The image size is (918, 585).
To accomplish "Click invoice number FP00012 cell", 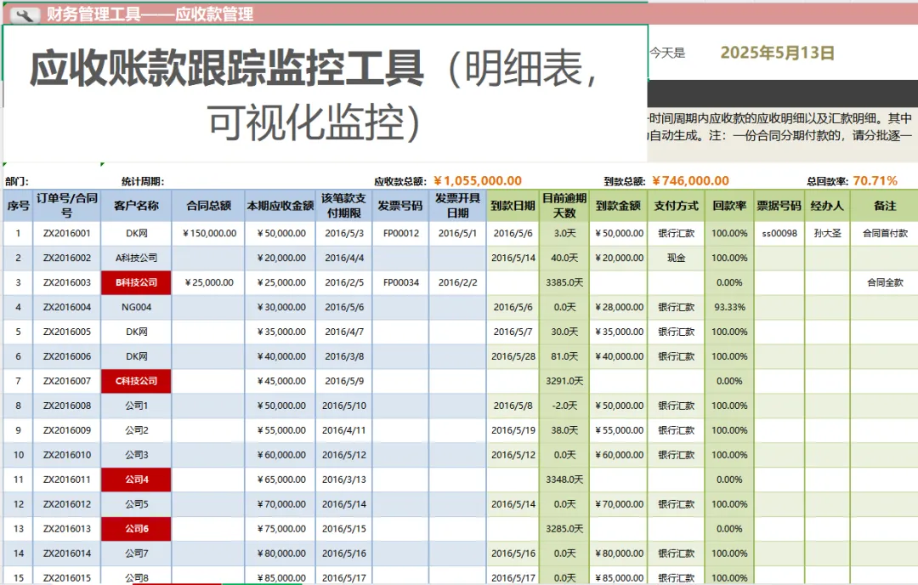I will click(400, 233).
